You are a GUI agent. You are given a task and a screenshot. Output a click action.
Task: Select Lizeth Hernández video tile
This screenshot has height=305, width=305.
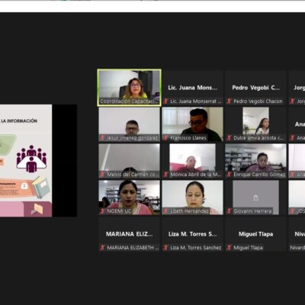[x=193, y=197]
